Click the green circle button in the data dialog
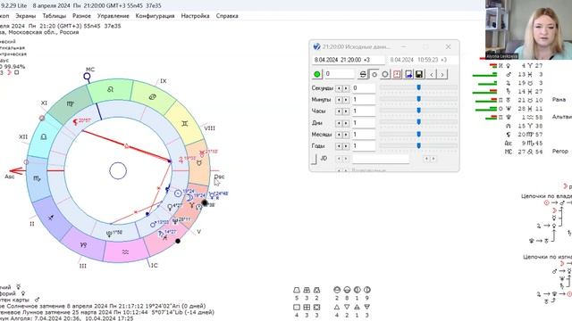 coord(317,74)
